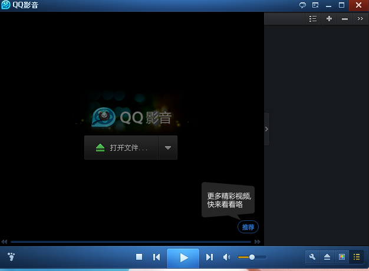Image resolution: width=369 pixels, height=271 pixels.
Task: Stop playback with the stop button
Action: pyautogui.click(x=139, y=257)
